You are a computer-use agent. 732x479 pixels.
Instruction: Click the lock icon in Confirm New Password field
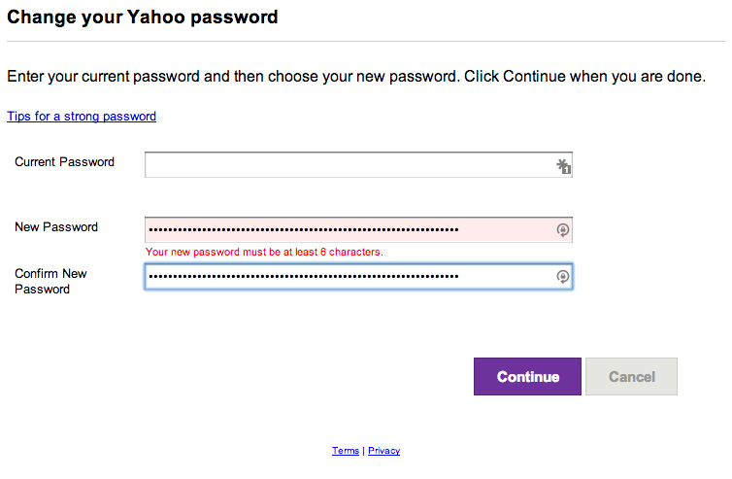pos(563,277)
